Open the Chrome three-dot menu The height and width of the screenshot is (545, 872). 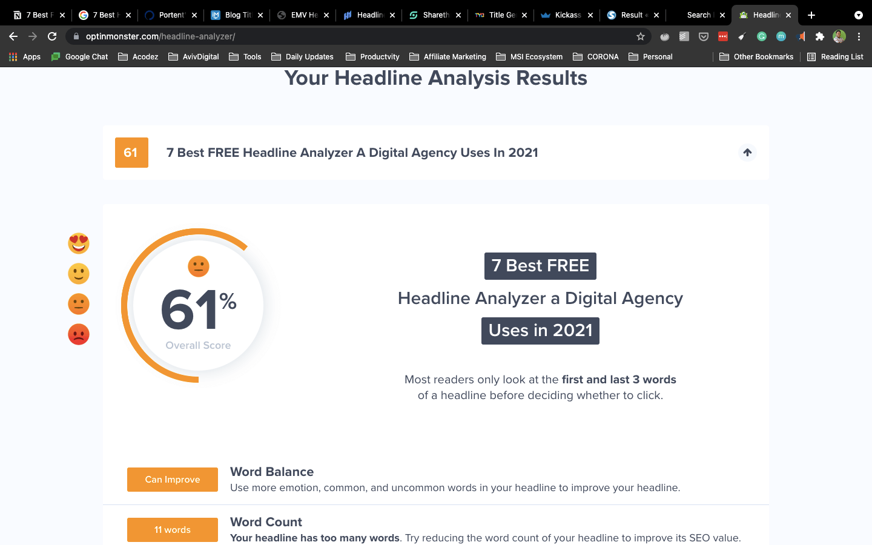(859, 36)
